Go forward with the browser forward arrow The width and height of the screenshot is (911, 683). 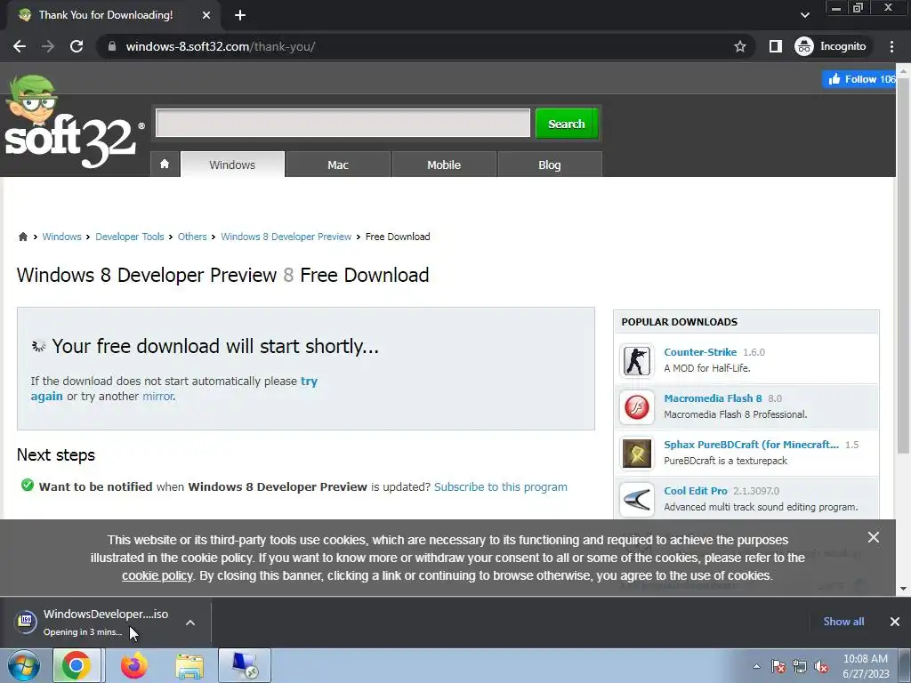pos(48,46)
